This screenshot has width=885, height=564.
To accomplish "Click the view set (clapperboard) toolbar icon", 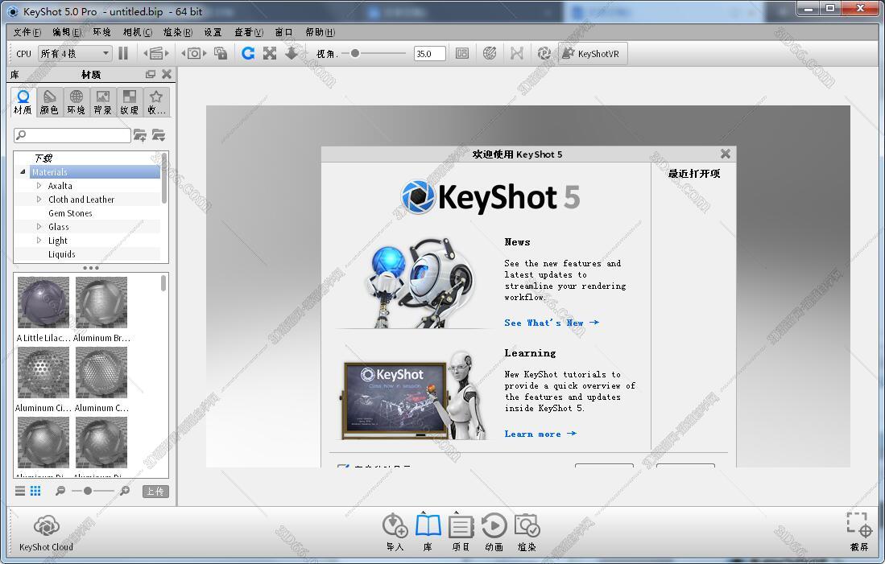I will [x=156, y=54].
